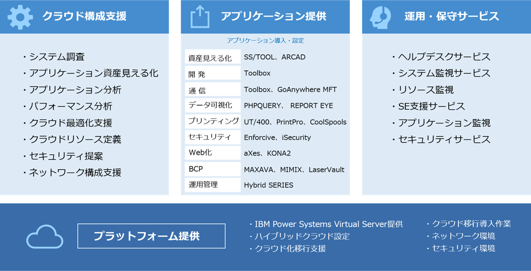The width and height of the screenshot is (531, 271).
Task: Click the システム調査 list item
Action: click(x=53, y=57)
